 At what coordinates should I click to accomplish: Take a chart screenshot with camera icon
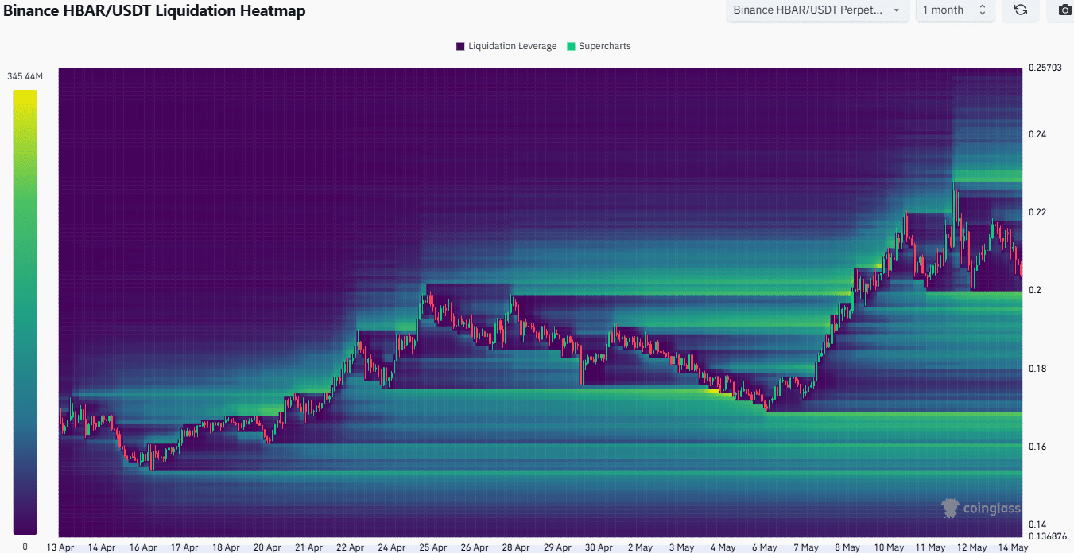pyautogui.click(x=1064, y=10)
